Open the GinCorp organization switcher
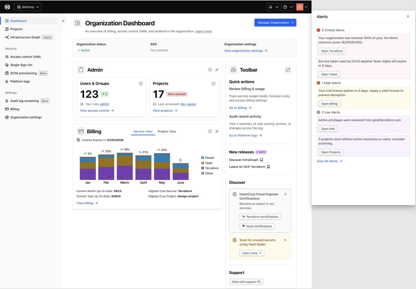The image size is (416, 289). tap(28, 7)
